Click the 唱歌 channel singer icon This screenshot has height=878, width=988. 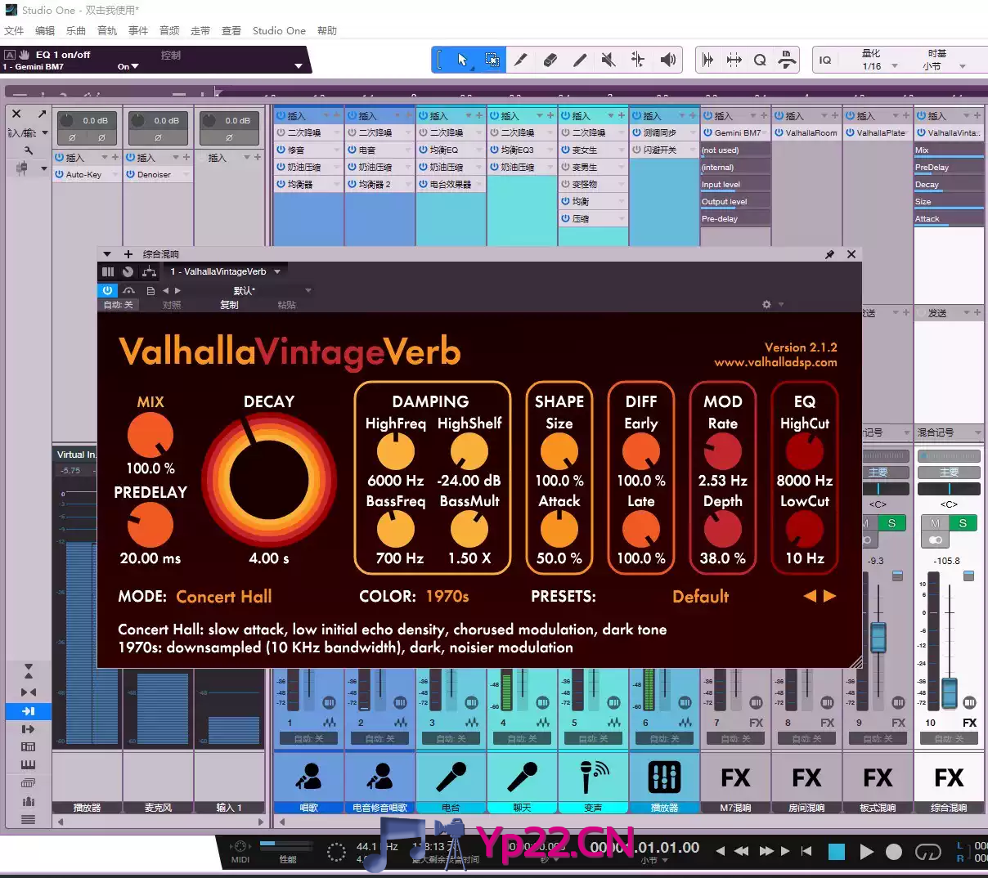click(x=308, y=777)
